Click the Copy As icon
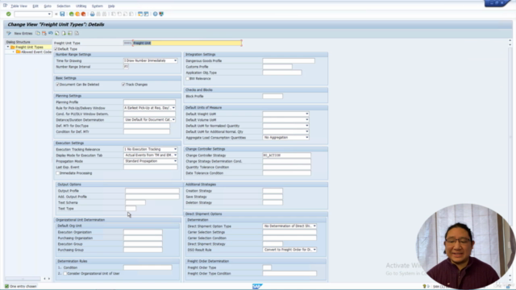516x290 pixels. [x=38, y=33]
